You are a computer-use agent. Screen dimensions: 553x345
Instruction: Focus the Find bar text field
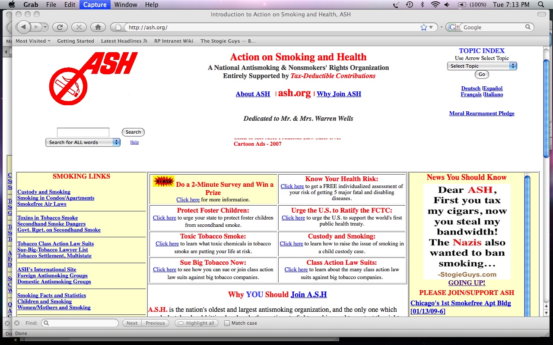[80, 323]
